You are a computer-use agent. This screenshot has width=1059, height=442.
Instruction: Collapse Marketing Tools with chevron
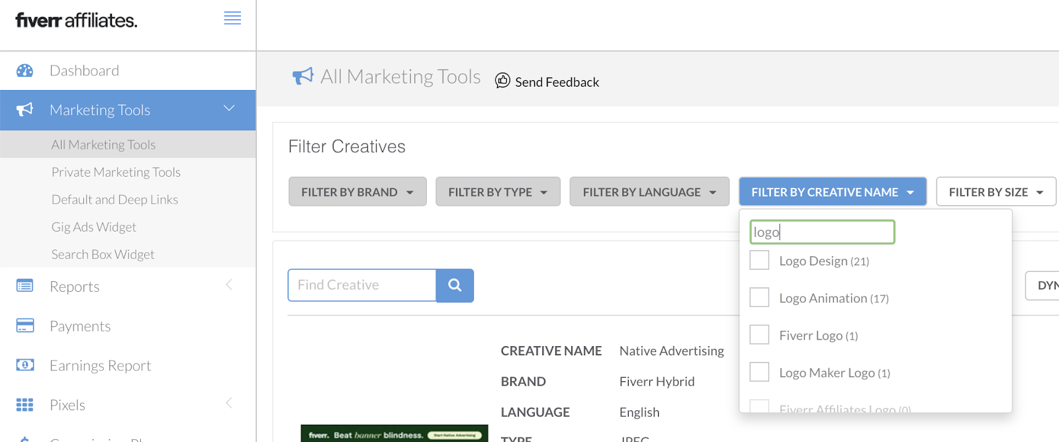pyautogui.click(x=229, y=109)
